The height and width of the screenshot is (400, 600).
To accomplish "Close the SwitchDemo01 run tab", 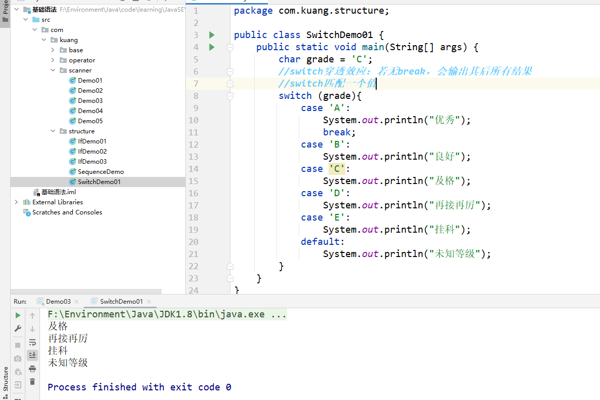I will 149,302.
